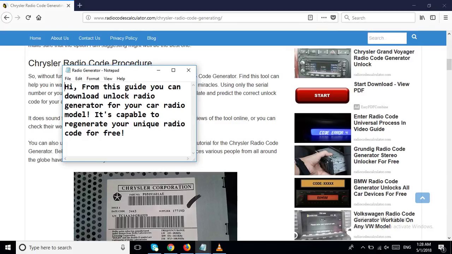This screenshot has width=452, height=254.
Task: Open Privacy Policy in site navigation
Action: (x=124, y=38)
